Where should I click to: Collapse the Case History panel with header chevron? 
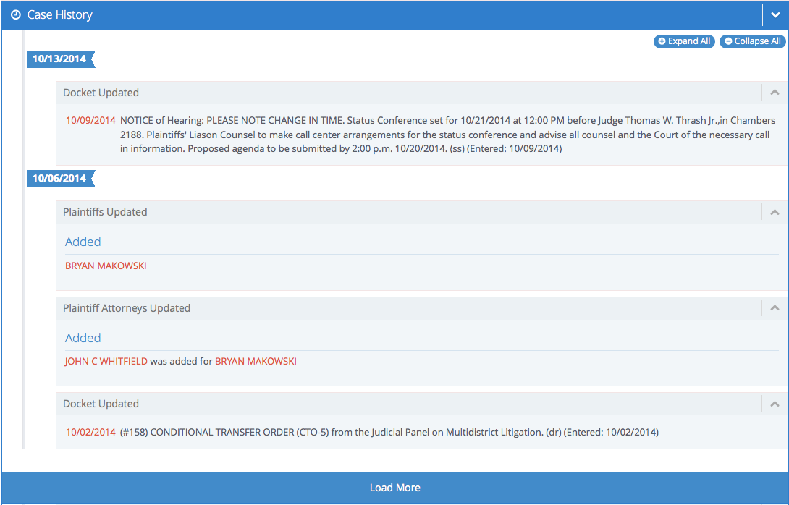pos(775,15)
